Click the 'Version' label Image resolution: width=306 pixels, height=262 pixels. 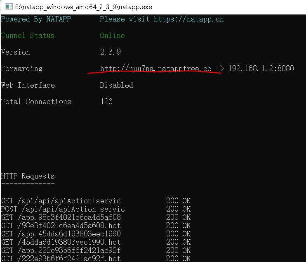tap(15, 52)
